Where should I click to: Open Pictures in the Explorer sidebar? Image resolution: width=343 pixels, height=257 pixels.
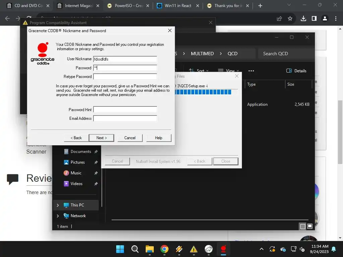coord(77,162)
